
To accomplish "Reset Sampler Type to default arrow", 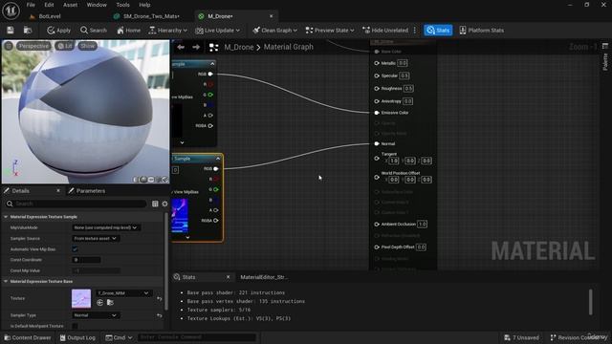I will pos(160,315).
